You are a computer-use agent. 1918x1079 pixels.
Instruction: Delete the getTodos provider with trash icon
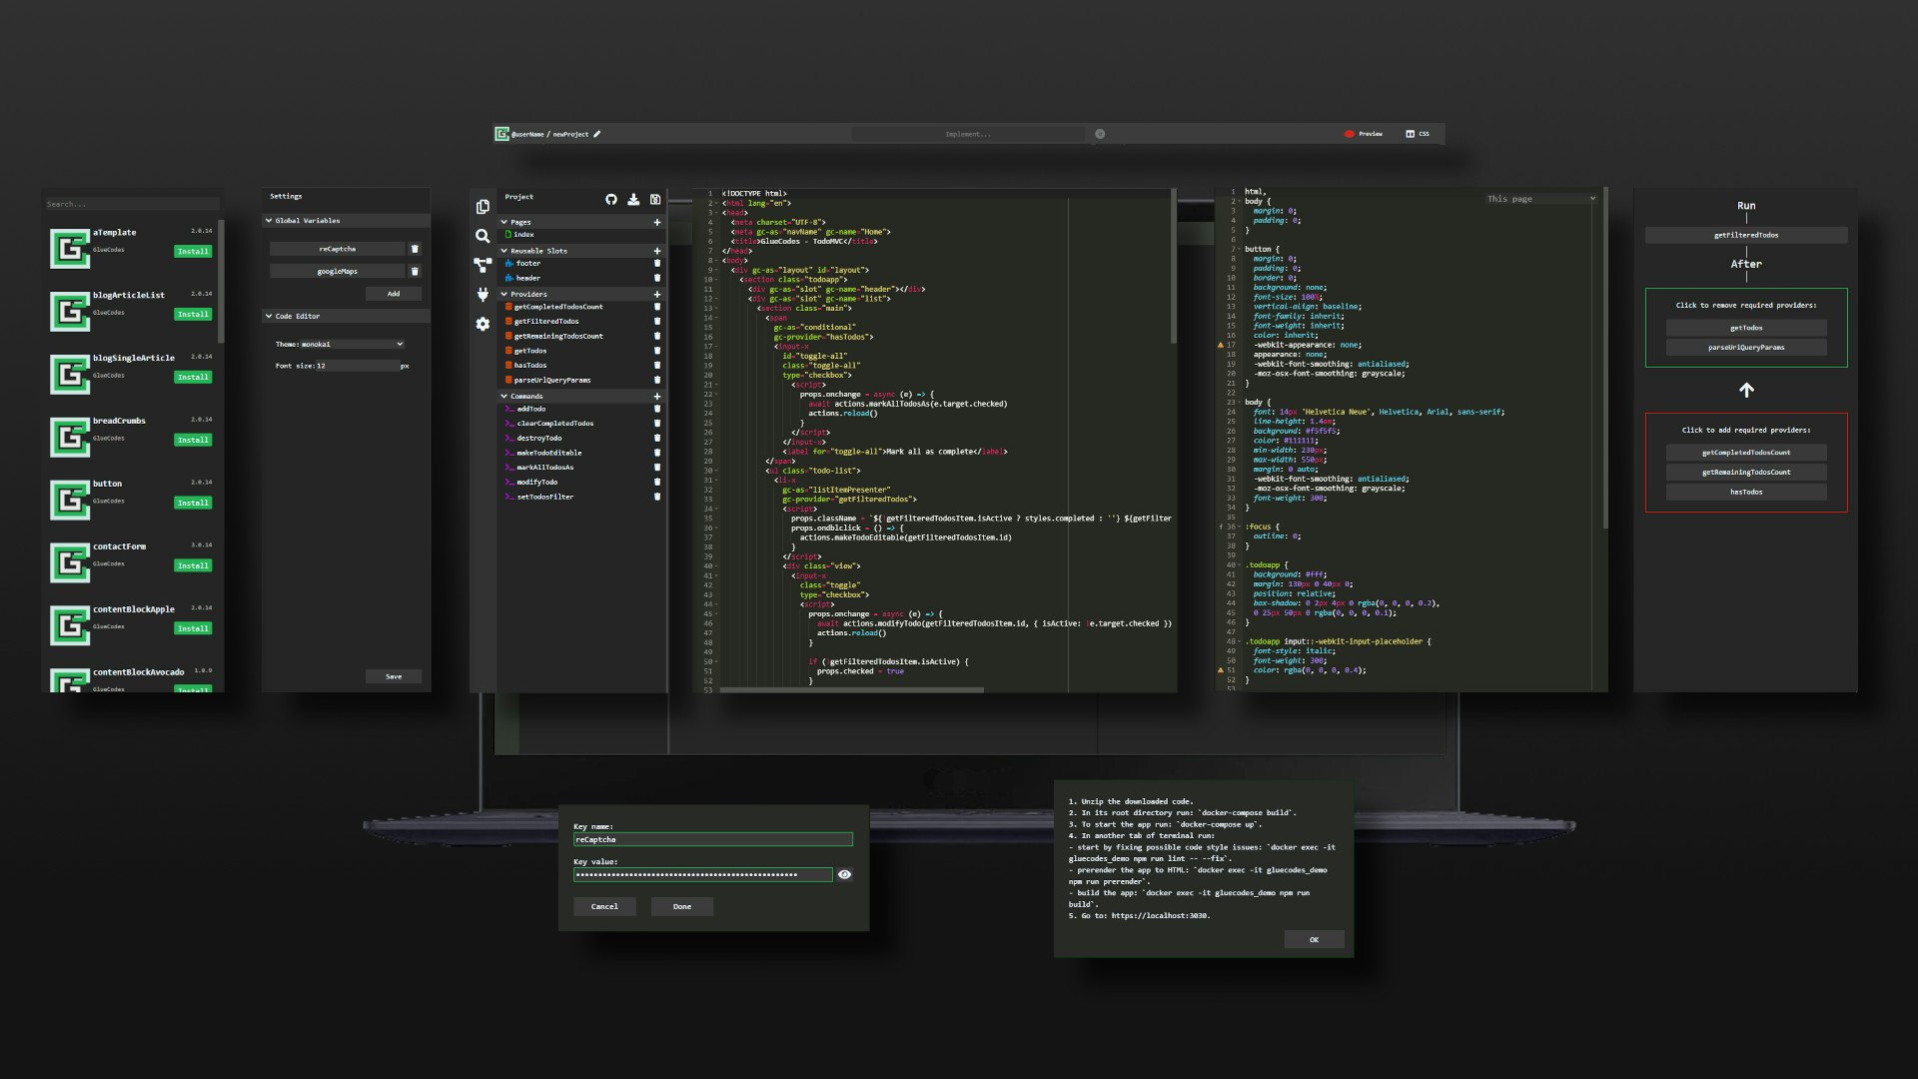coord(656,351)
